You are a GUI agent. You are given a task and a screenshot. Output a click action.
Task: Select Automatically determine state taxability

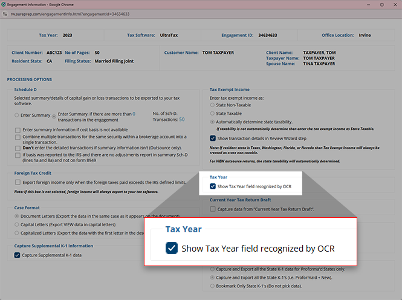coord(212,122)
